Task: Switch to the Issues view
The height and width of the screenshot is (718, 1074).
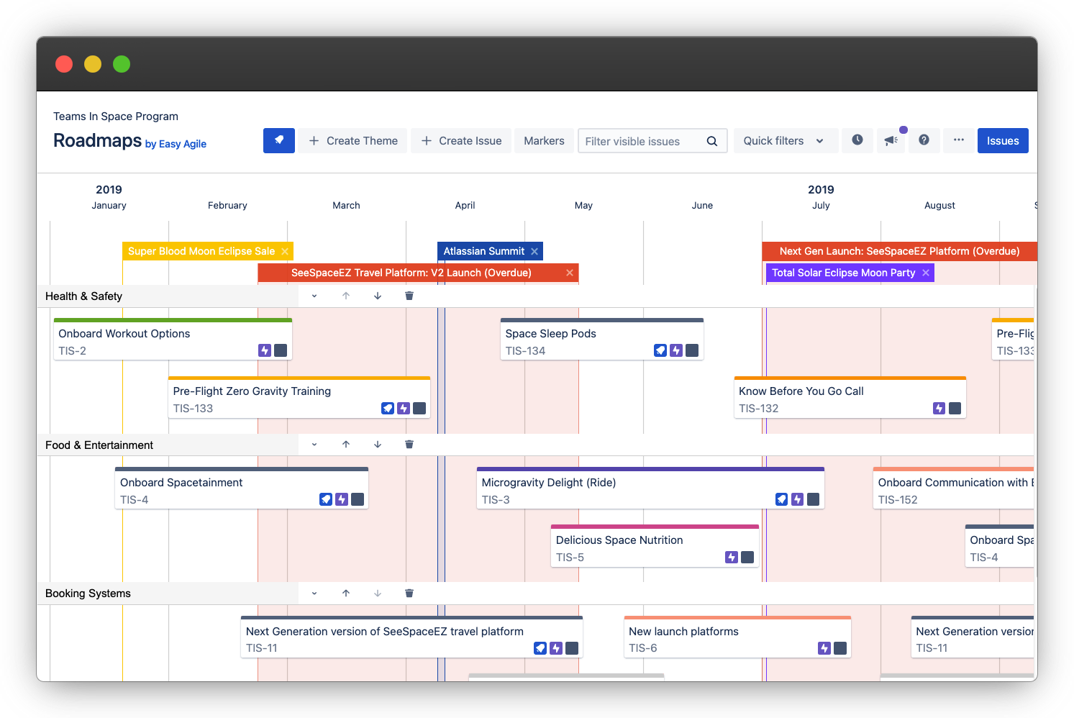Action: (x=1003, y=140)
